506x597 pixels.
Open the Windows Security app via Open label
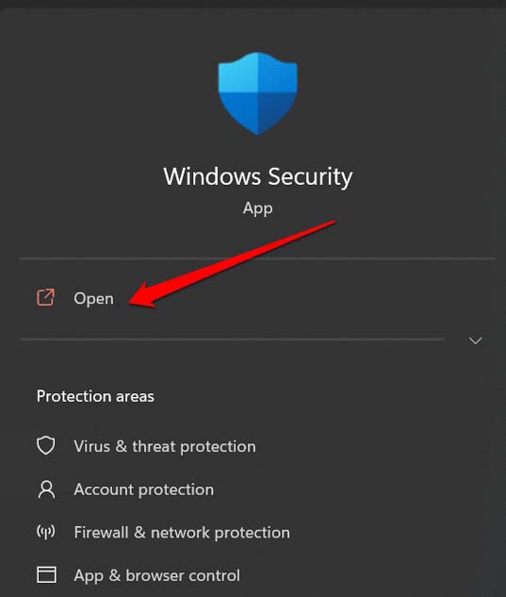pyautogui.click(x=93, y=298)
